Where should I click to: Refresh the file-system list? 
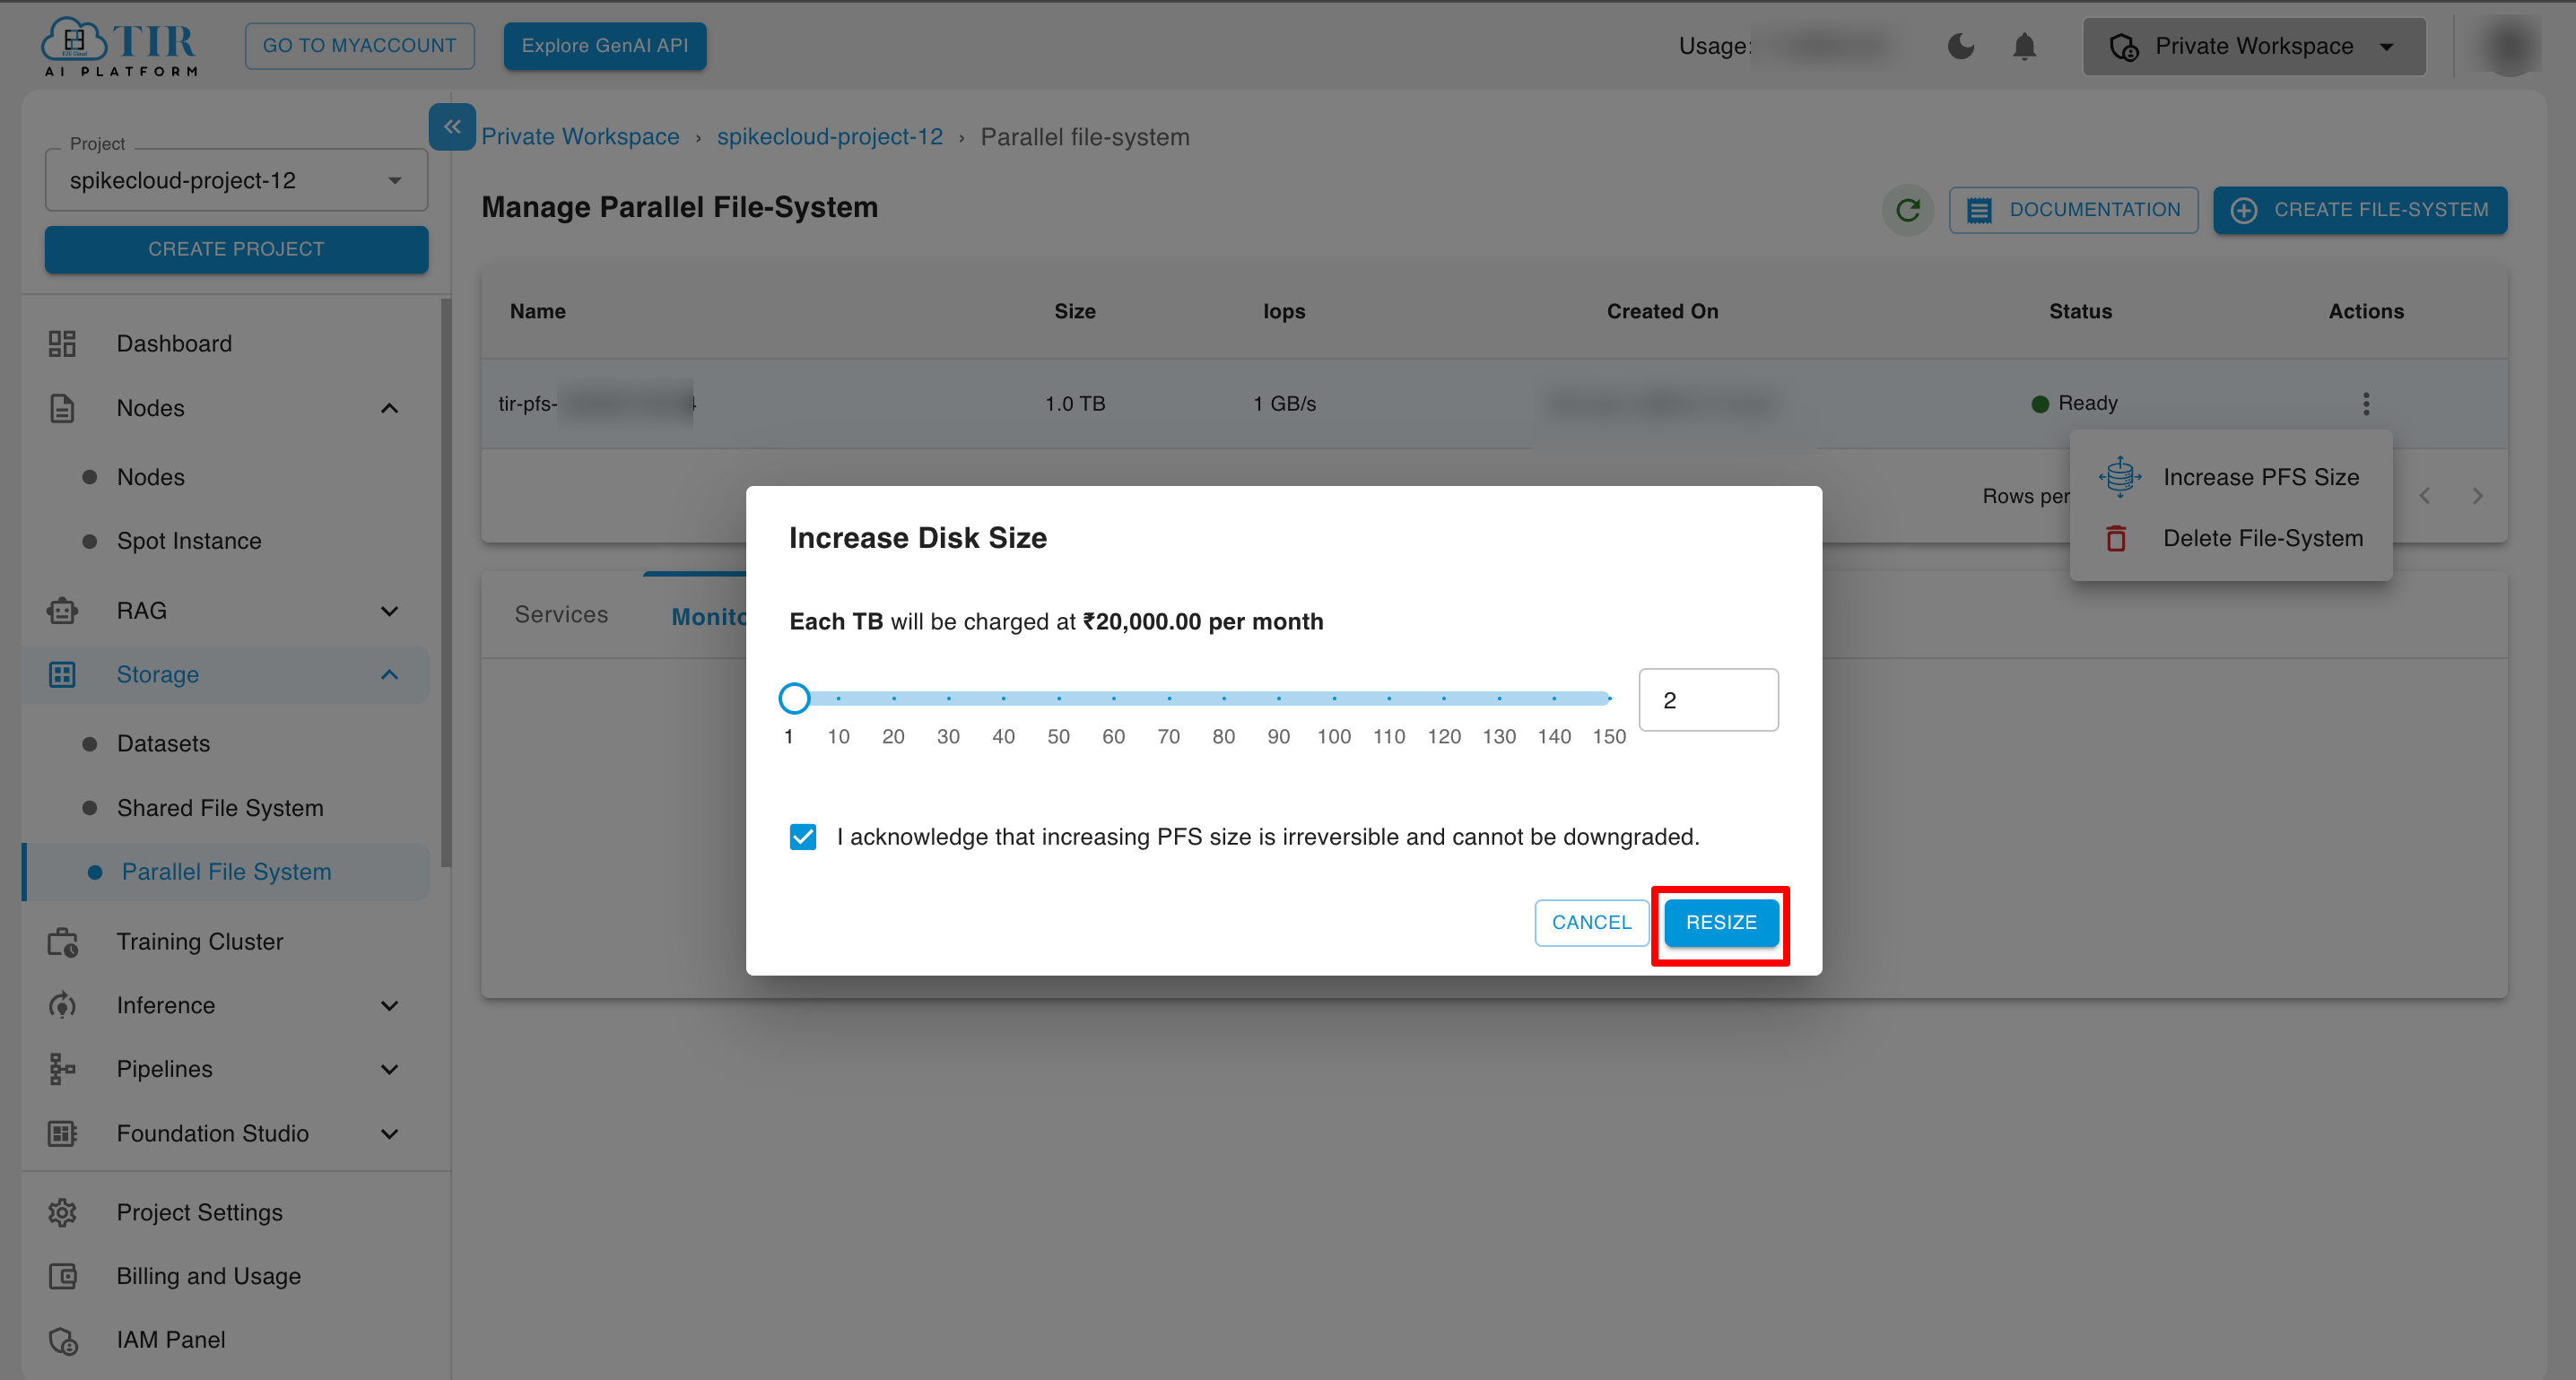coord(1908,210)
